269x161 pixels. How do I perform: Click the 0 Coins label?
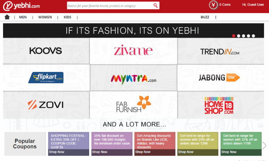(x=225, y=5)
